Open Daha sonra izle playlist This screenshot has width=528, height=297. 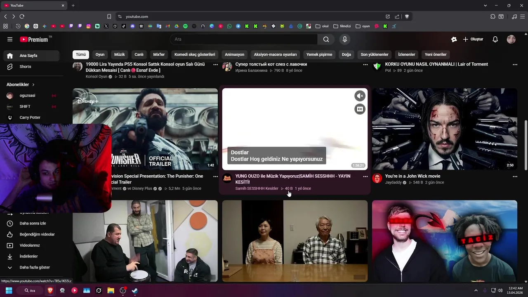(31, 223)
